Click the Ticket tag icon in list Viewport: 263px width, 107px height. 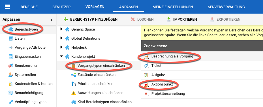pyautogui.click(x=146, y=66)
